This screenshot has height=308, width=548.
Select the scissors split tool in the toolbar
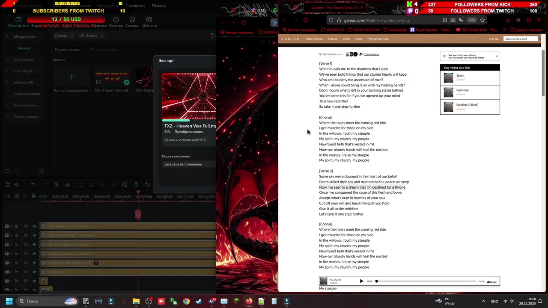(x=68, y=184)
